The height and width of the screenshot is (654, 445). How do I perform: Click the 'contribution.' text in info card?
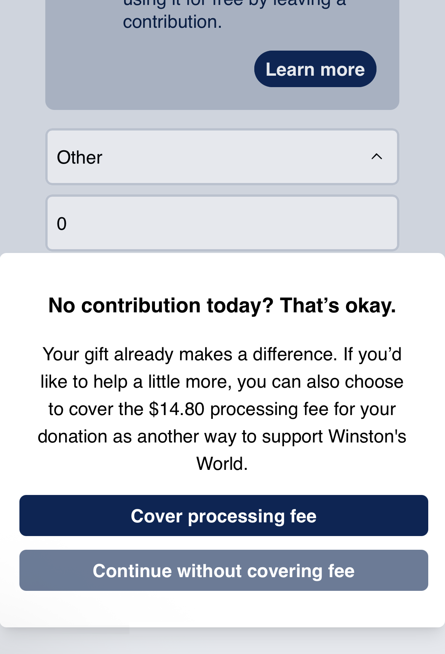click(x=172, y=22)
